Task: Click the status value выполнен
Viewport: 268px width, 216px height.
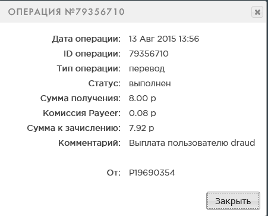Action: [150, 83]
